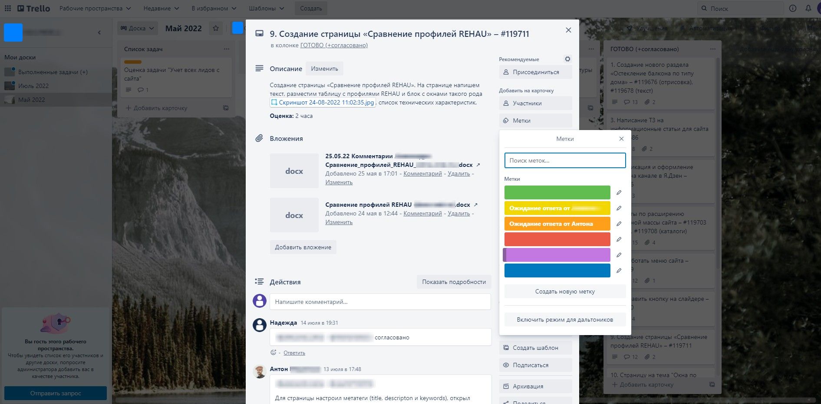Click Изменить next to Описание
The width and height of the screenshot is (821, 404).
pos(324,68)
